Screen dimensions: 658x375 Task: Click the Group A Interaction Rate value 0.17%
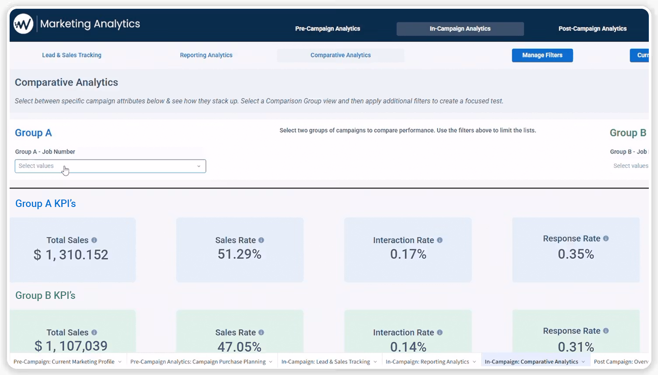[408, 254]
